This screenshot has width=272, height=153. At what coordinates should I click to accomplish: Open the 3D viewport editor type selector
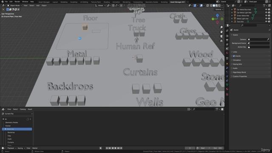pos(3,6)
